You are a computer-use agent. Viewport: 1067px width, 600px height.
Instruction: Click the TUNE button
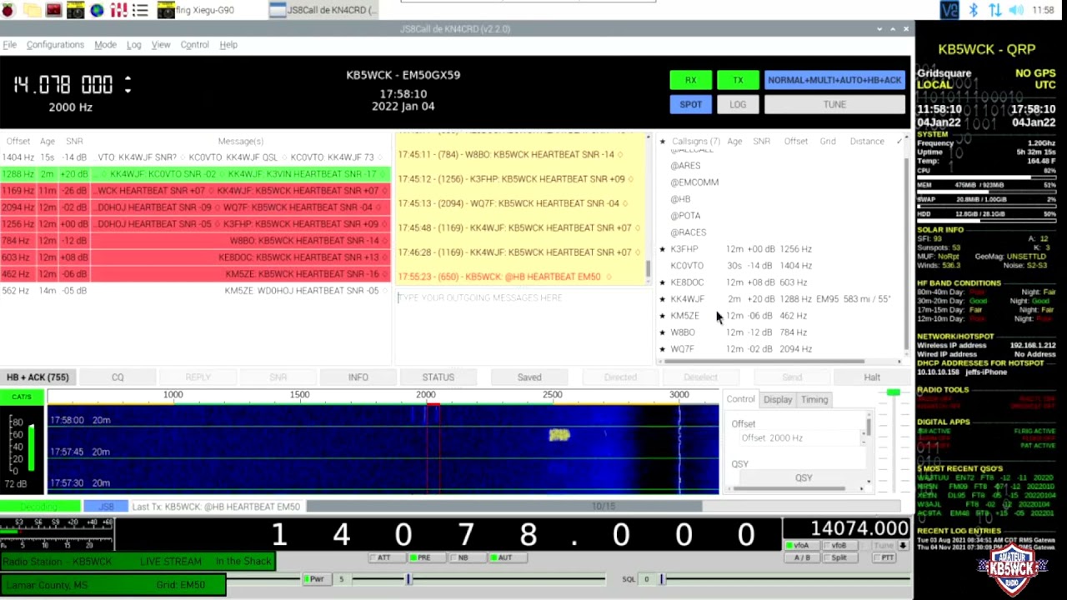pyautogui.click(x=834, y=104)
